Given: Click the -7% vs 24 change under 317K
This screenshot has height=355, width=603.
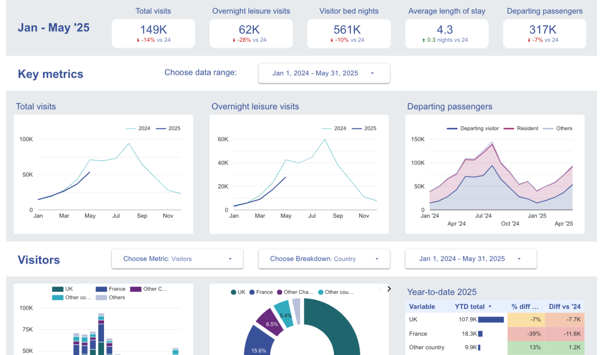Looking at the screenshot, I should 543,40.
